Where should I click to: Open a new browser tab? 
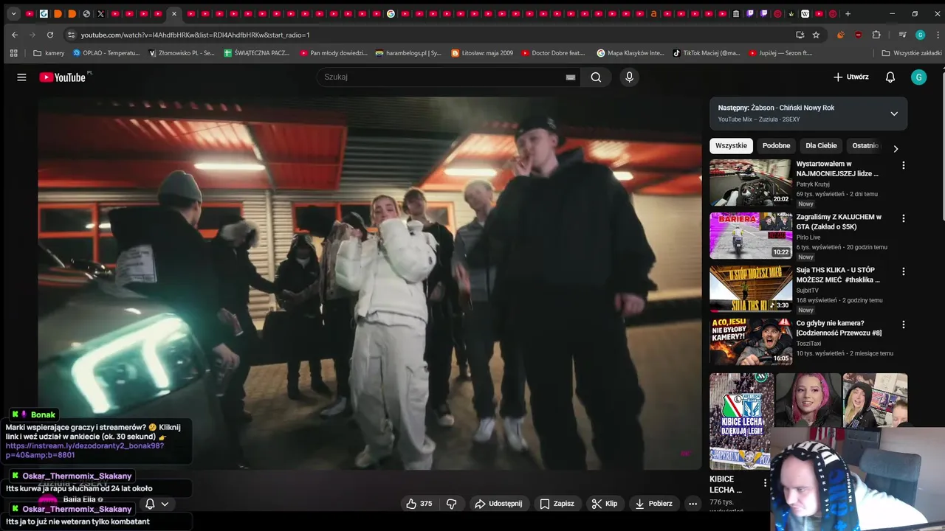848,13
